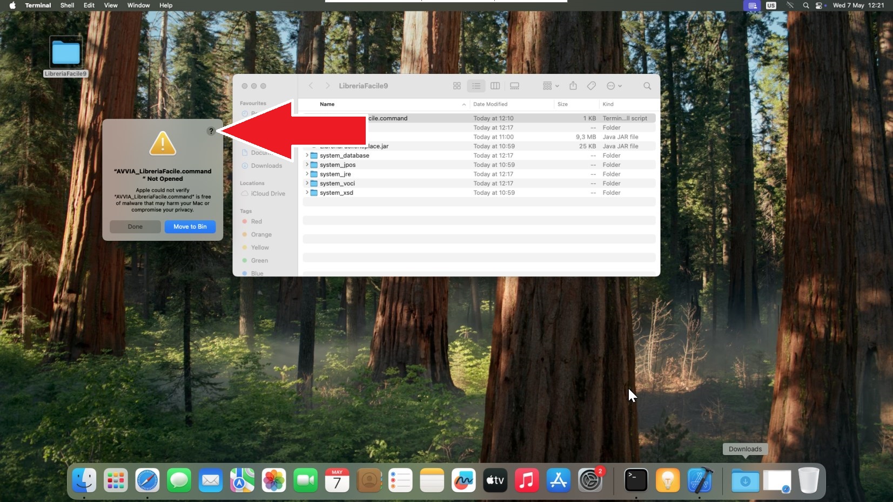Click the Edit Tags icon
The width and height of the screenshot is (893, 502).
pos(592,86)
